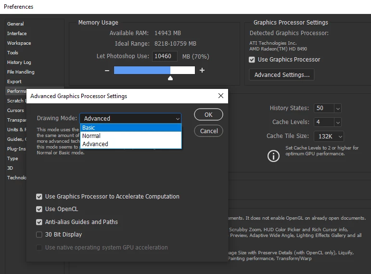Confirm the dialog with the OK button
371x274 pixels.
click(x=208, y=115)
